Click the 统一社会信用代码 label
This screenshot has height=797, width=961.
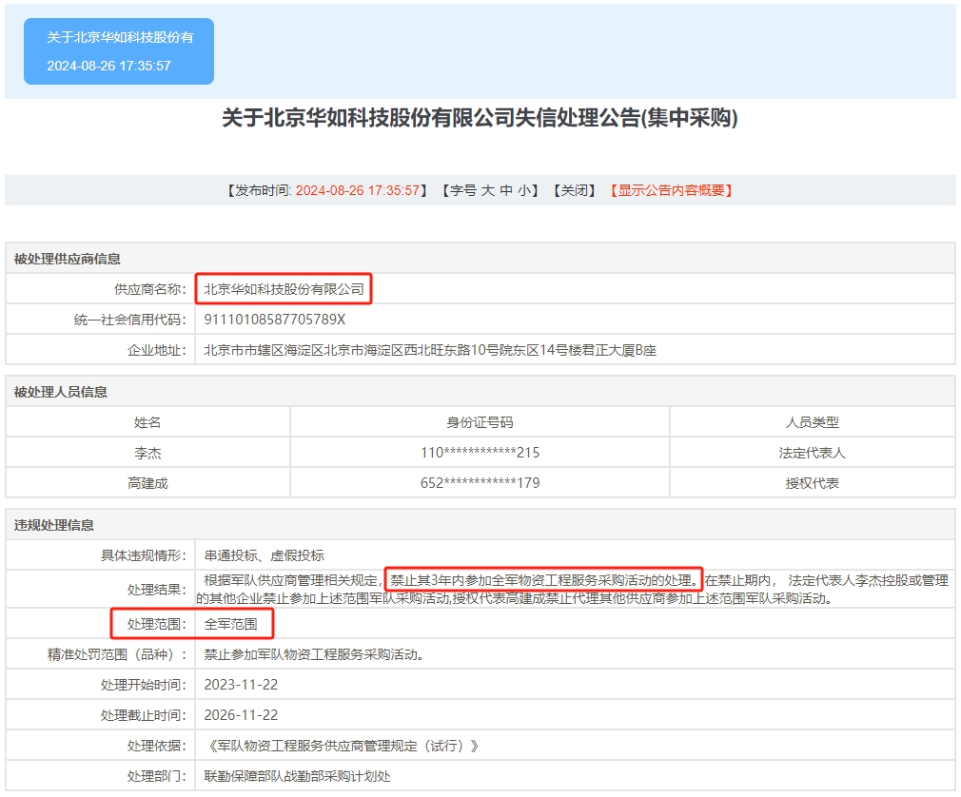click(129, 320)
